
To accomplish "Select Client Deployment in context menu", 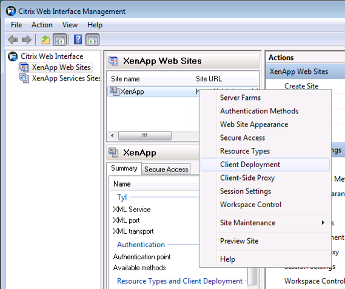I will point(265,165).
